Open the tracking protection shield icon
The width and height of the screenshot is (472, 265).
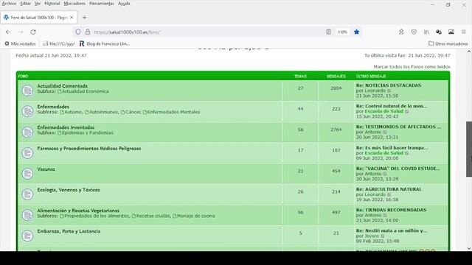78,32
